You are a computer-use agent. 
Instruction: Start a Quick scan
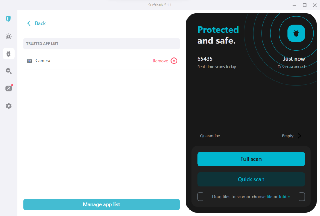click(251, 179)
